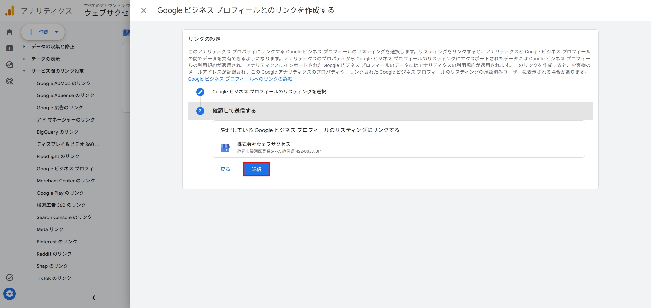Open Google ビジネス プロフィールへのリンクの詳細 link
Image resolution: width=651 pixels, height=308 pixels.
(240, 79)
